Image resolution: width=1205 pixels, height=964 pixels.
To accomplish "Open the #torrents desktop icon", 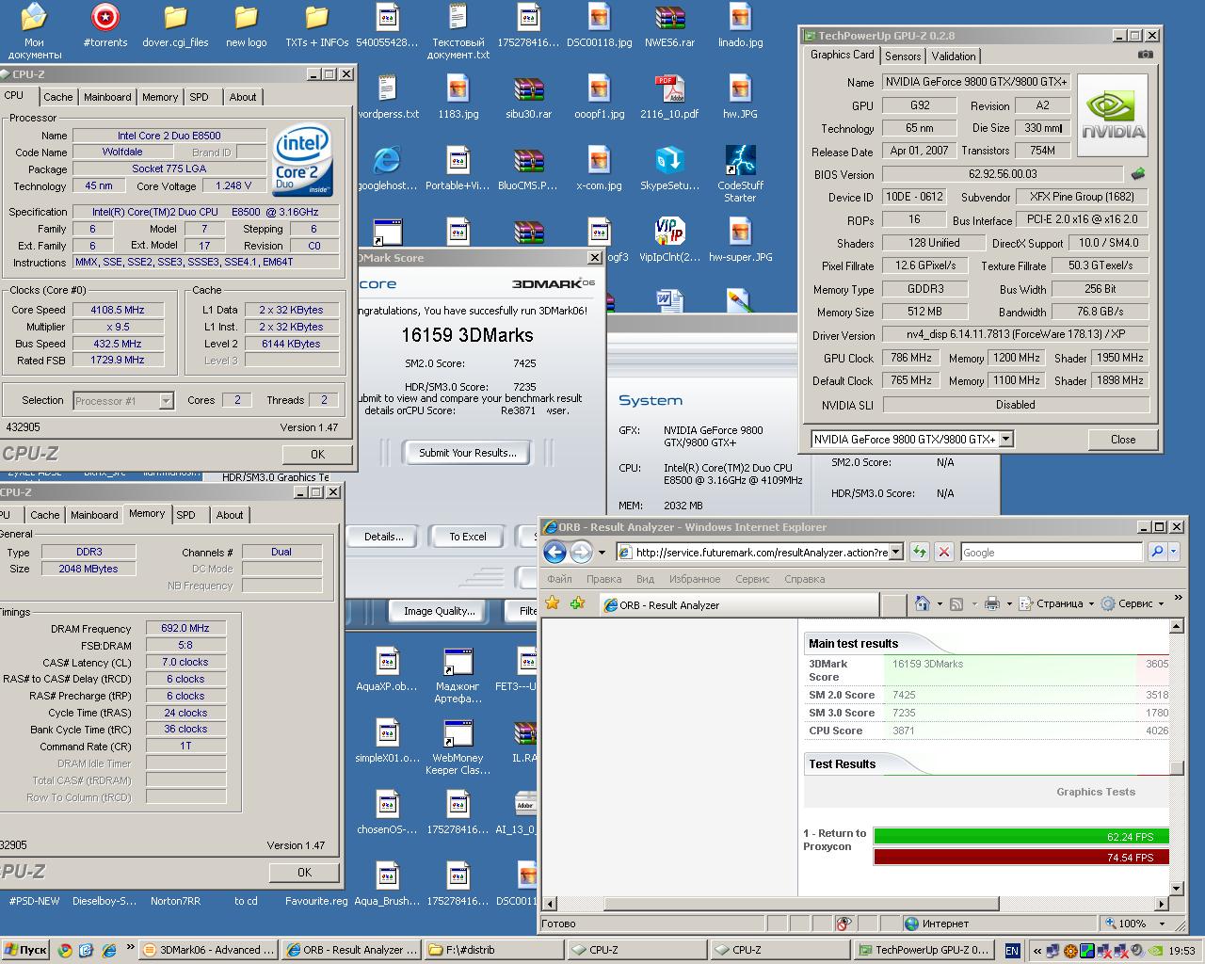I will [x=105, y=26].
